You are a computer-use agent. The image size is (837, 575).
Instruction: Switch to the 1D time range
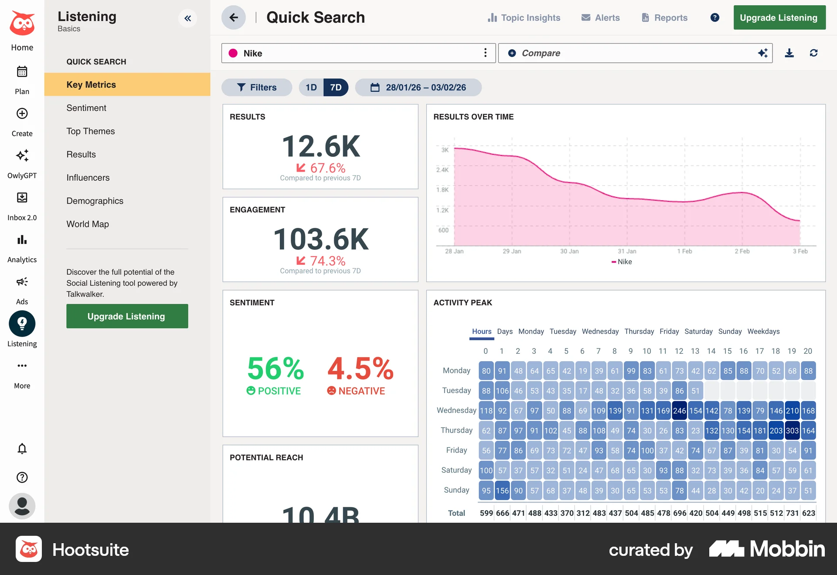311,87
